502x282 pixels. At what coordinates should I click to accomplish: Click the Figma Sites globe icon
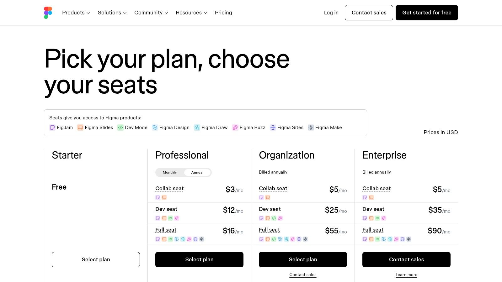(272, 128)
